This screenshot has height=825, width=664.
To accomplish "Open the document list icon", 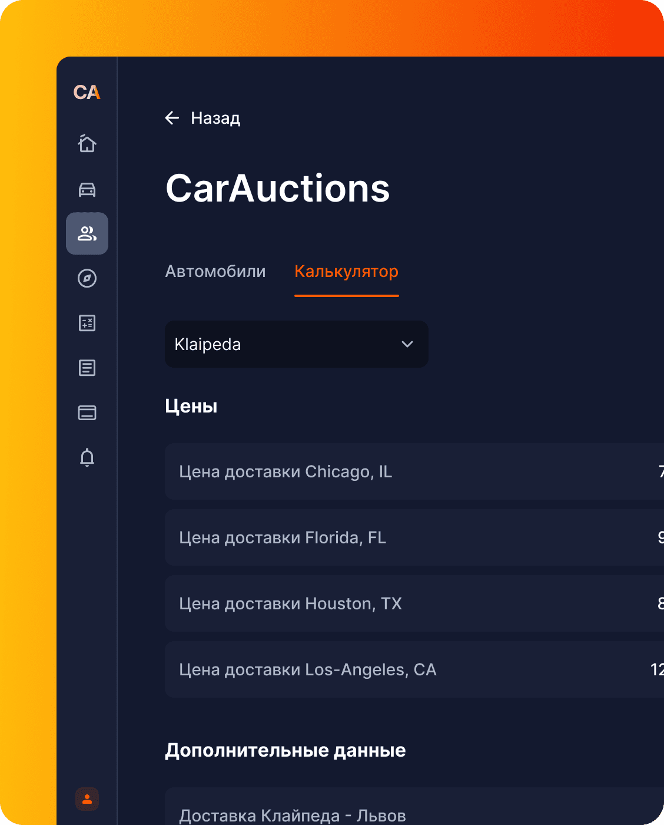I will (x=87, y=368).
